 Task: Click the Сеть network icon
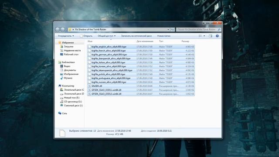[60, 113]
